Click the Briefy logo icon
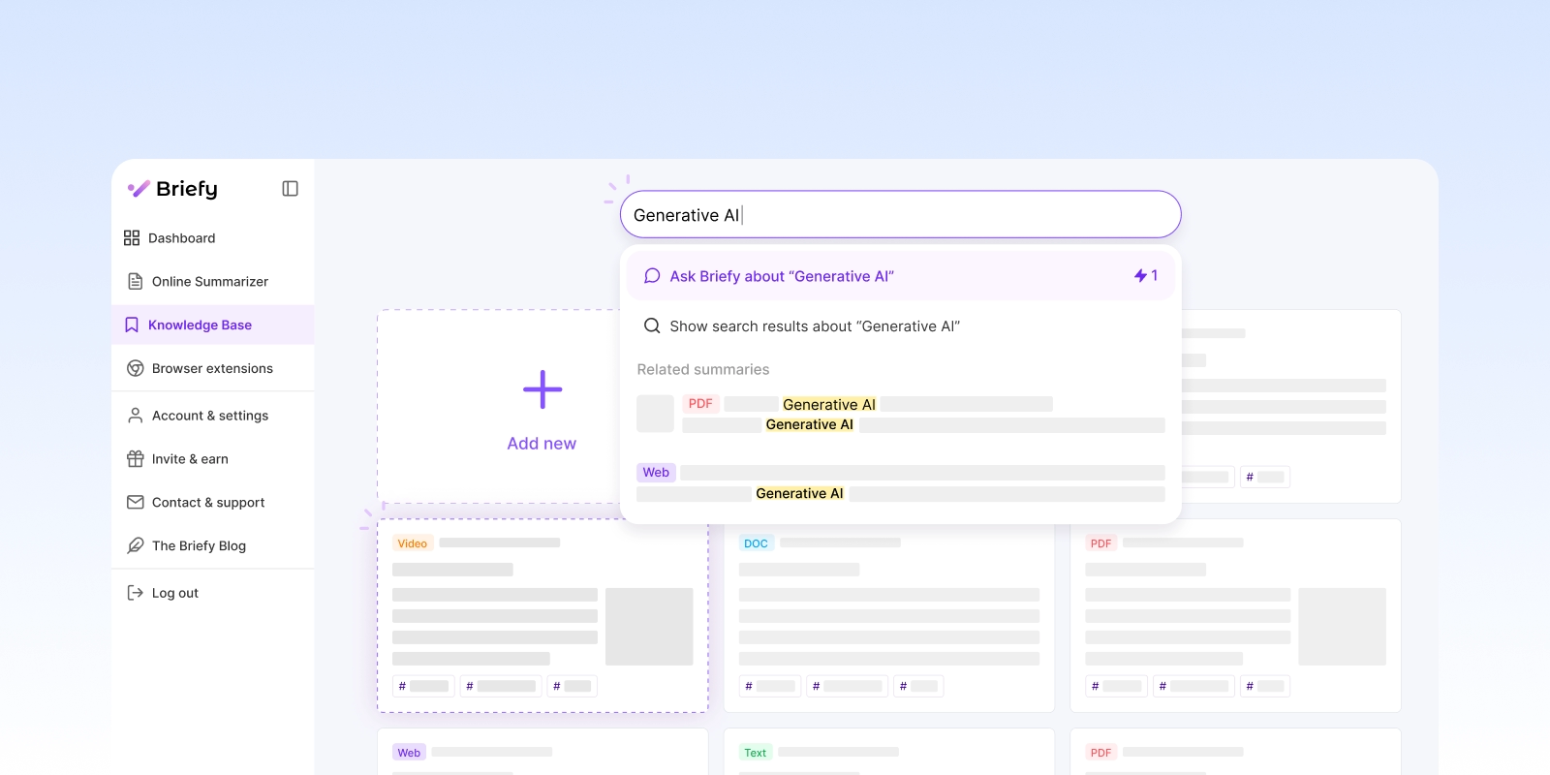 pos(139,189)
